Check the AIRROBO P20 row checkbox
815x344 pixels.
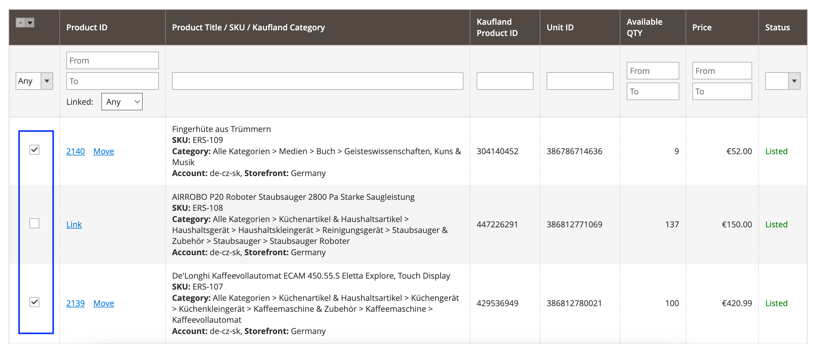tap(34, 223)
